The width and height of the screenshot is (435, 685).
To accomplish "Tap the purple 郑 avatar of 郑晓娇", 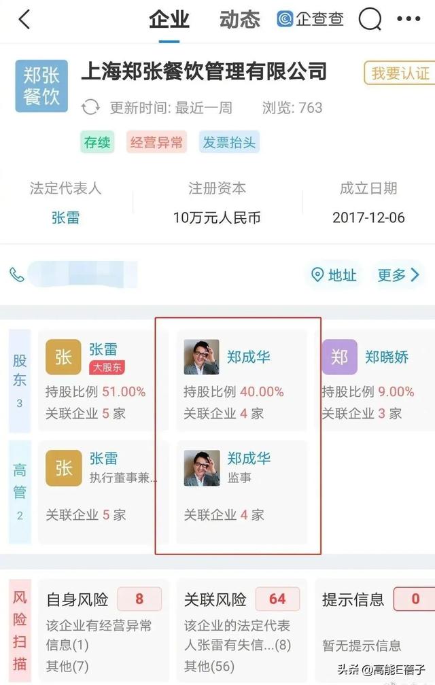I will click(x=340, y=357).
